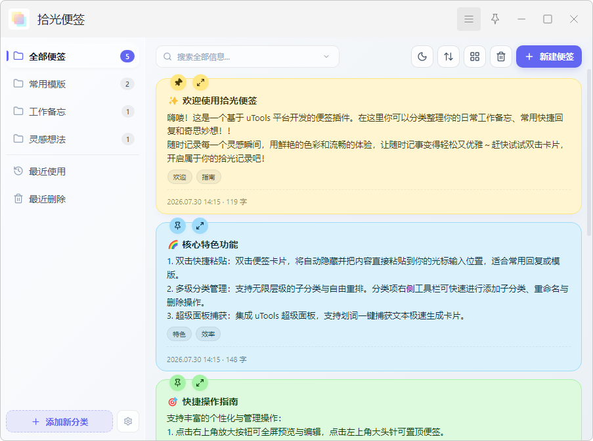Screen dimensions: 593x441
Task: Click the 特色 tag
Action: [179, 334]
